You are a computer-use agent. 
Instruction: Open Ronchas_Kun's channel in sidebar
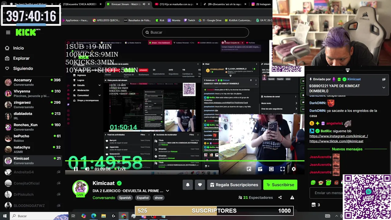click(x=33, y=127)
